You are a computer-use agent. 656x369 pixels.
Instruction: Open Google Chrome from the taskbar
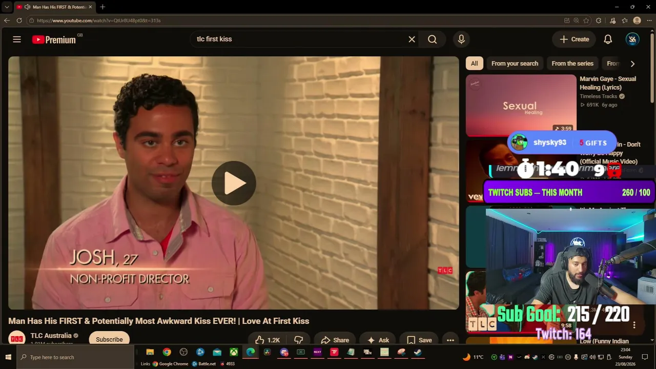pos(167,352)
